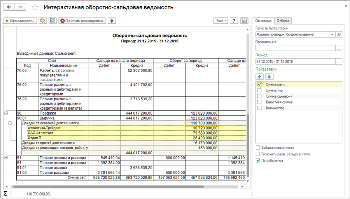
Task: Click the 79 580 000,00 turnover cell
Action: coord(202,133)
